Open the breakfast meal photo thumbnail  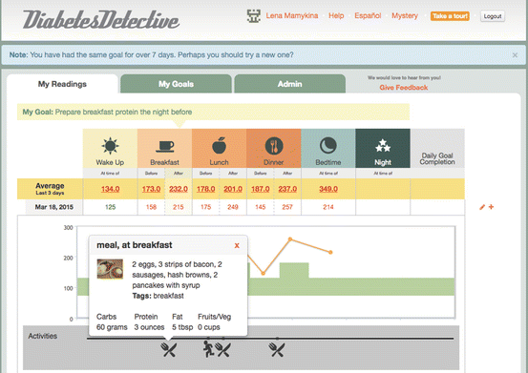point(110,269)
